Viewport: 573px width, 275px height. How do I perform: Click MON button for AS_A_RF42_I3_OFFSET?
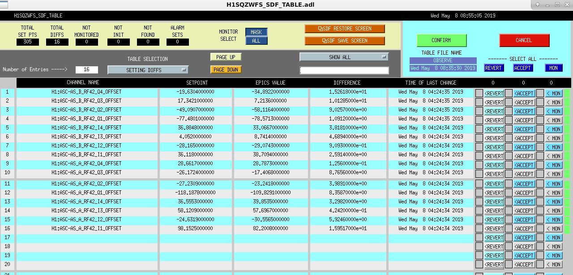pos(554,211)
